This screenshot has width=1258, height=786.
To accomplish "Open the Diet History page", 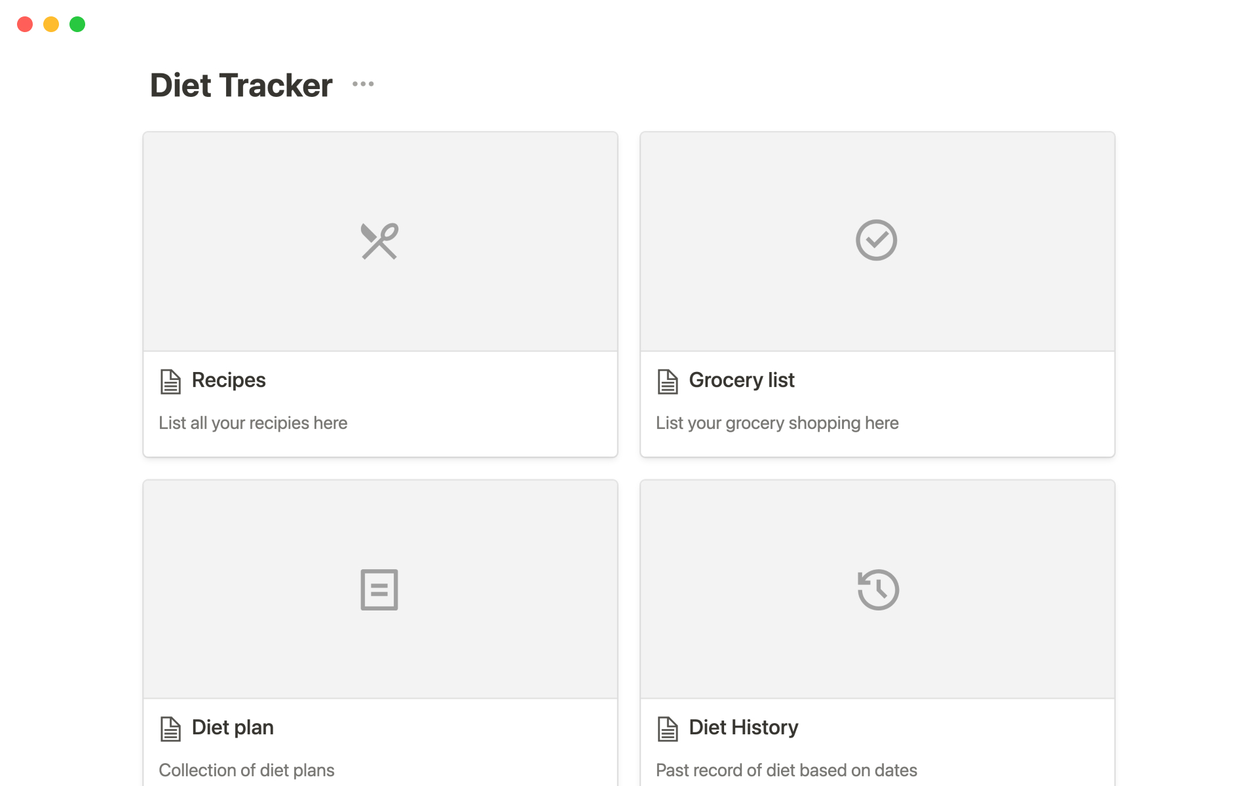I will (x=743, y=727).
